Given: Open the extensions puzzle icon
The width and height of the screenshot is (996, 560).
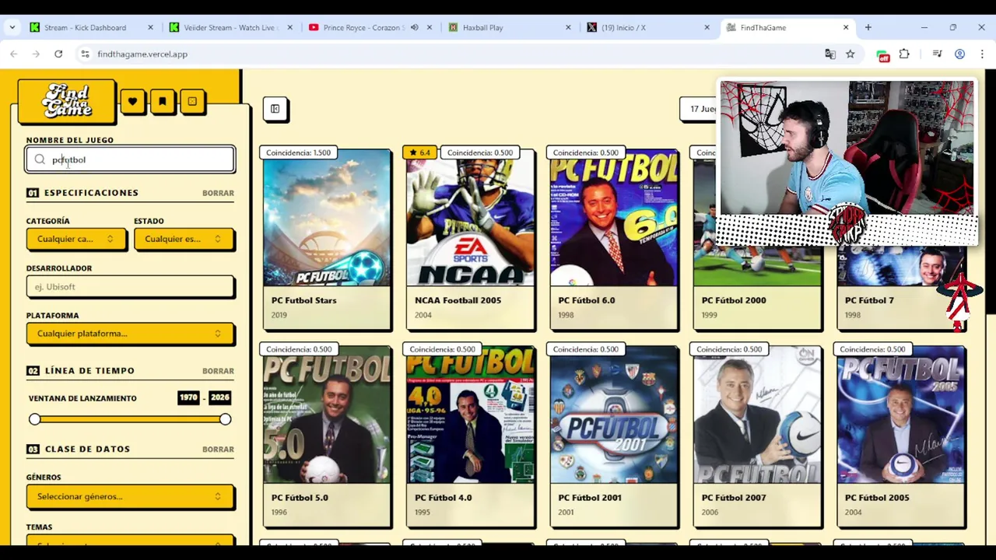Looking at the screenshot, I should click(904, 54).
